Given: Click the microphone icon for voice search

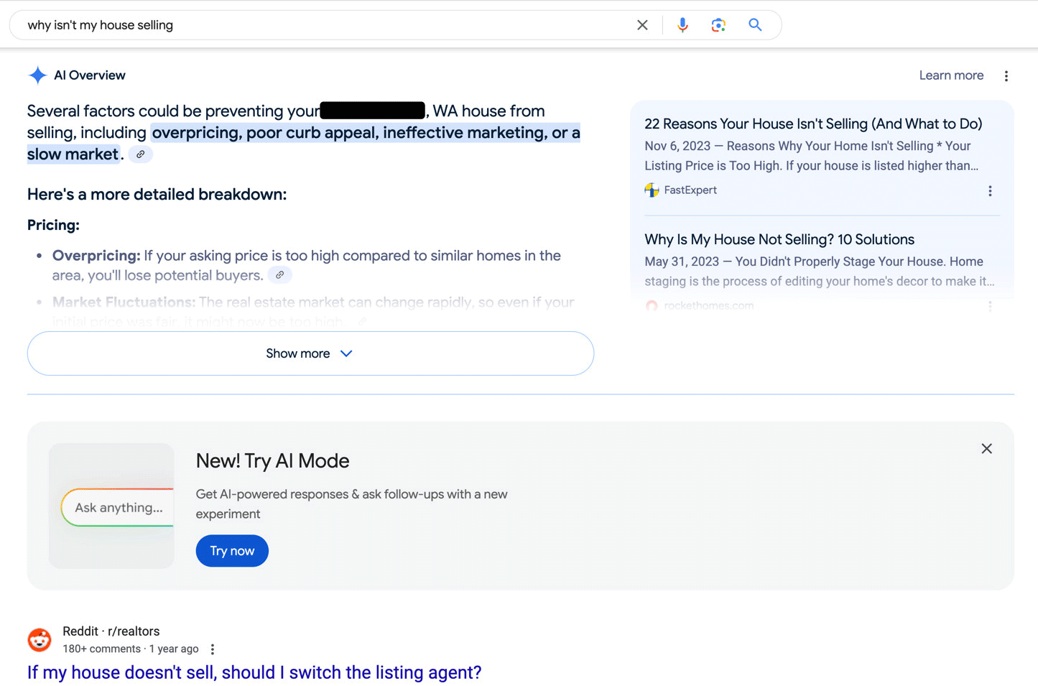Looking at the screenshot, I should pos(682,24).
